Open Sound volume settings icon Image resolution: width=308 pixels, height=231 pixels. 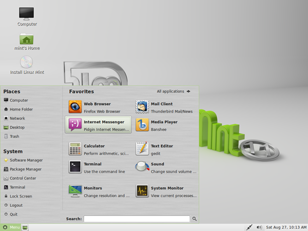[x=142, y=167]
